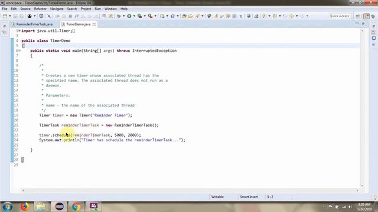
Task: Maximize the editor area
Action: pos(363,24)
